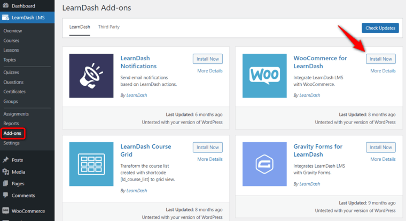Open LearnDash Settings submenu
Viewport: 406px width, 221px height.
coord(11,143)
